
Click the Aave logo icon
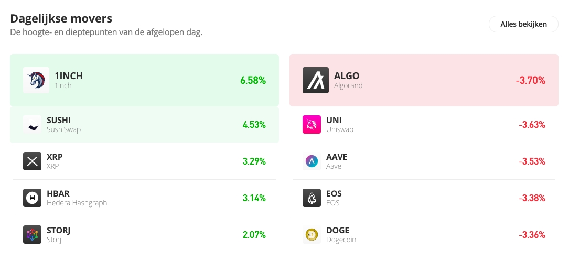312,161
